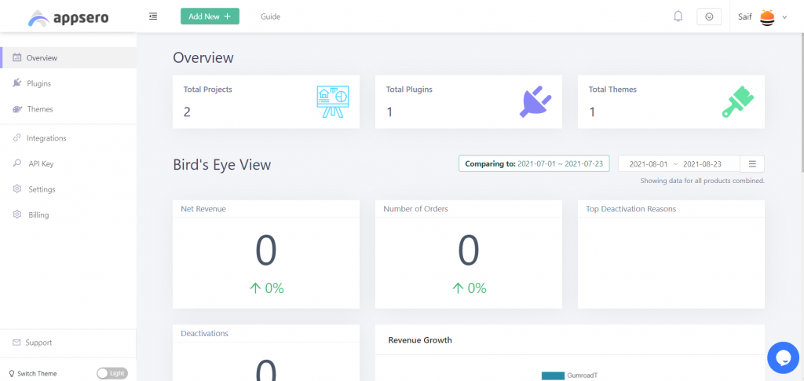Toggle GumroadT legend color swatch
This screenshot has height=381, width=804.
[x=553, y=376]
